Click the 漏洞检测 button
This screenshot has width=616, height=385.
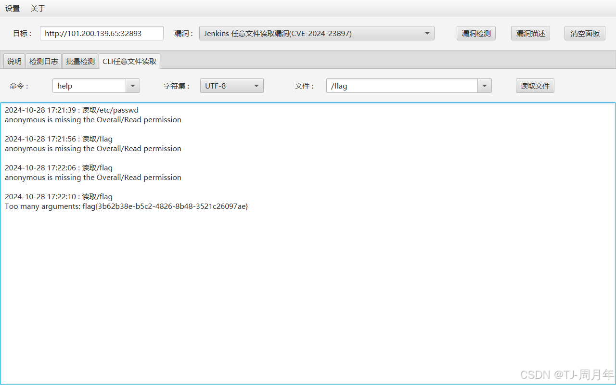pyautogui.click(x=476, y=33)
